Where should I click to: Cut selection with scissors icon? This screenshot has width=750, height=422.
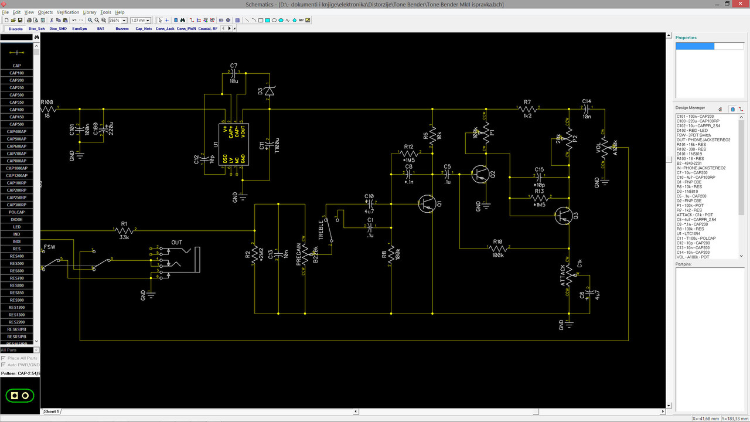point(52,20)
